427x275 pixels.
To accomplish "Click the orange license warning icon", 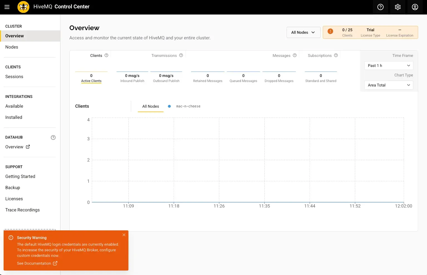I will (330, 31).
